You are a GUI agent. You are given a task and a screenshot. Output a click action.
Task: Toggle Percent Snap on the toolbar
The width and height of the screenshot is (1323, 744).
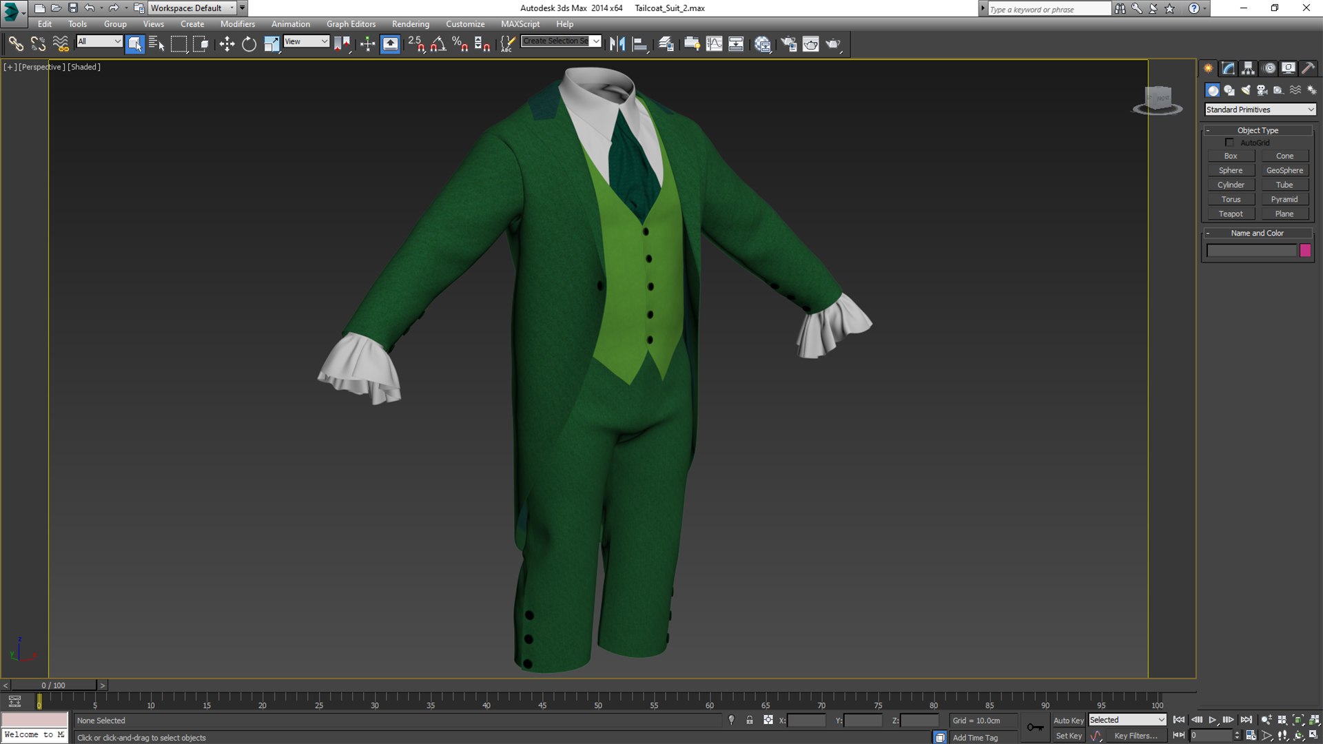tap(460, 44)
